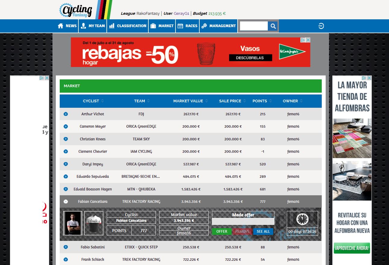
Task: Click the logout icon in navbar
Action: (x=321, y=26)
